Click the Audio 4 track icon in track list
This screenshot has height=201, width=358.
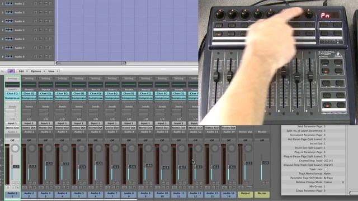coord(9,21)
